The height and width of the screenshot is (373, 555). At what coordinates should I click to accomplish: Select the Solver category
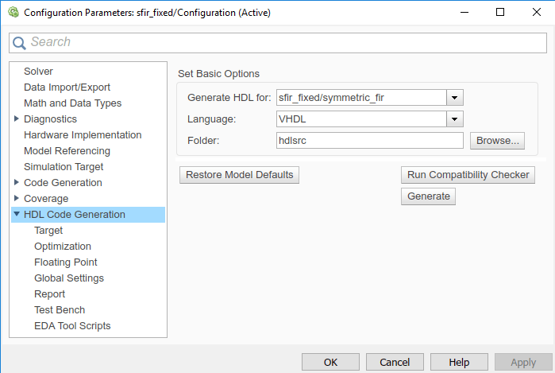click(x=38, y=71)
